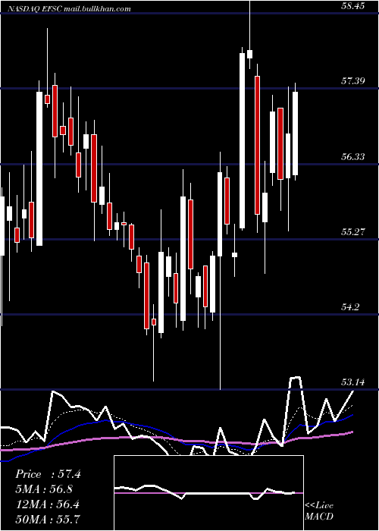The height and width of the screenshot is (531, 379).
Task: Click inside the MACD inset chart box
Action: point(208,493)
